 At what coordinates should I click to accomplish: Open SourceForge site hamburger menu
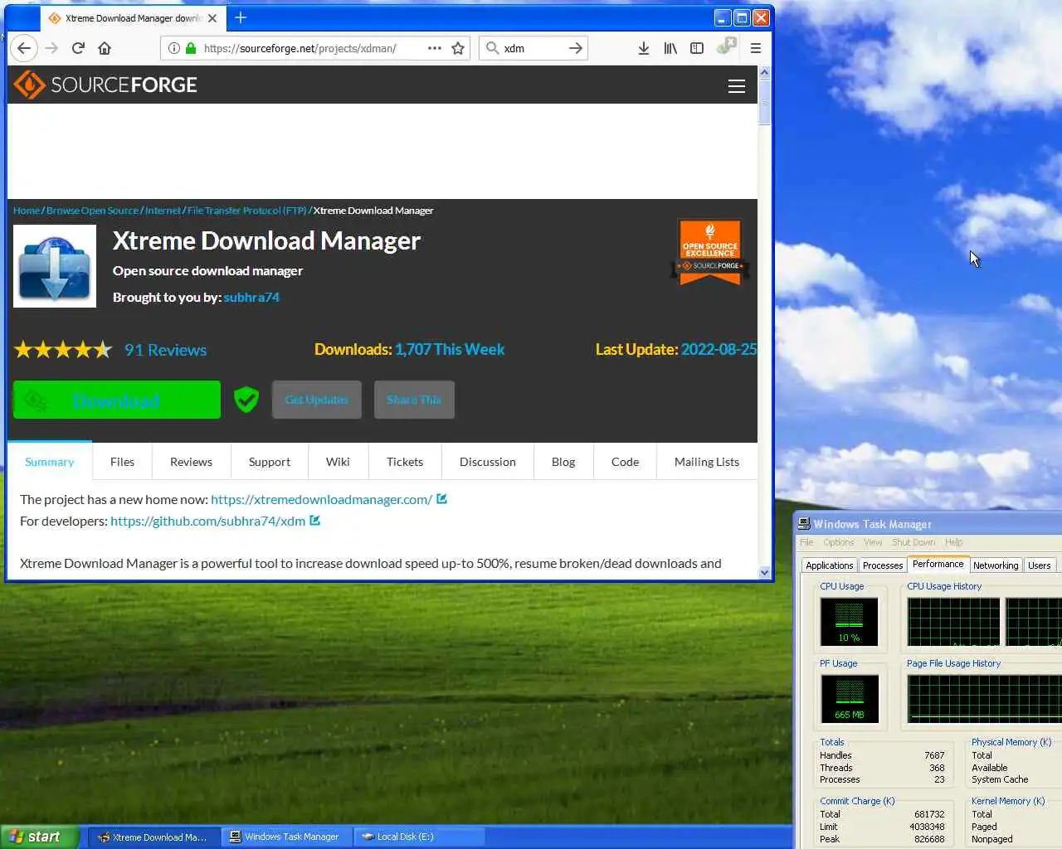pos(736,86)
